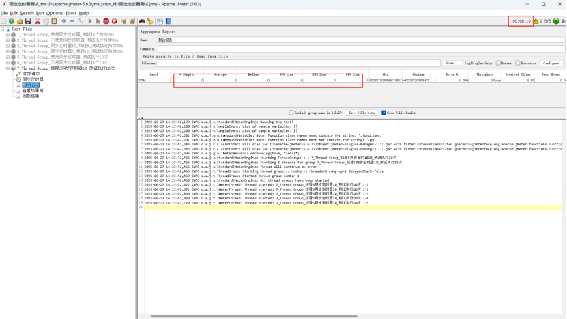
Task: Uncheck the Save Table Header checkbox
Action: point(384,113)
